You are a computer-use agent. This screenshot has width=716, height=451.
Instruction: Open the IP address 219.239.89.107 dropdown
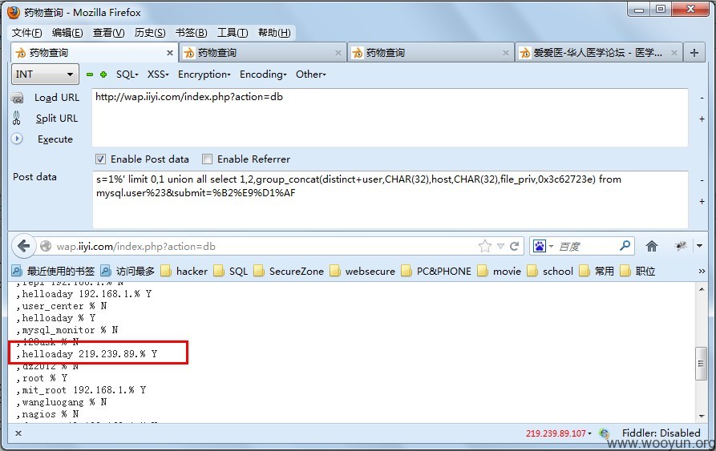(558, 433)
